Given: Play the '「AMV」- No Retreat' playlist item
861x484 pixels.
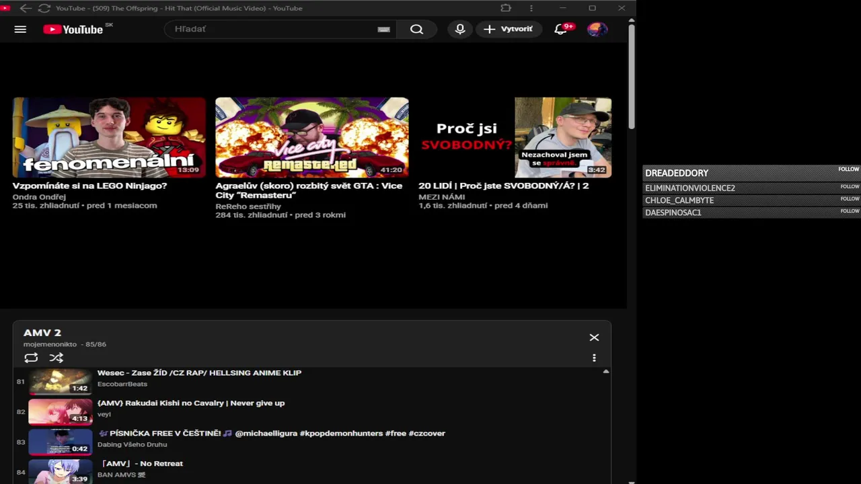Looking at the screenshot, I should pos(140,463).
